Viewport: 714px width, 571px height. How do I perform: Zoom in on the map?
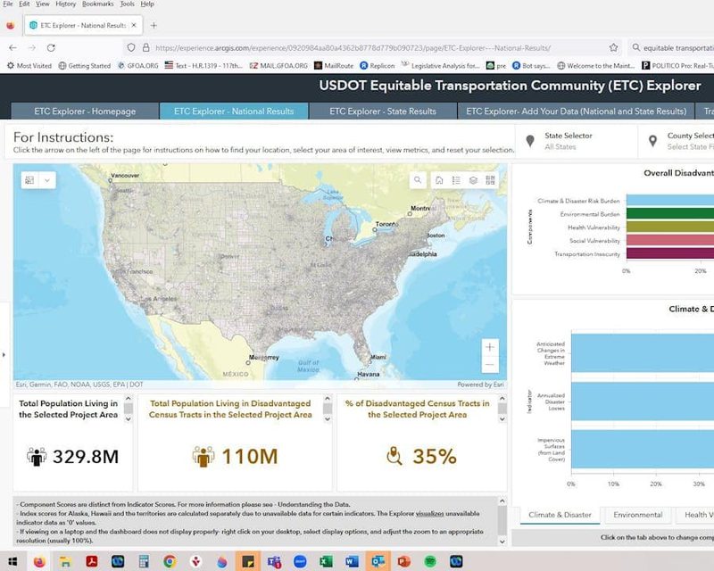coord(490,347)
